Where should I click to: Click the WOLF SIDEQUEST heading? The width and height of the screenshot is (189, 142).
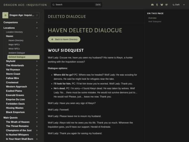pyautogui.click(x=66, y=50)
